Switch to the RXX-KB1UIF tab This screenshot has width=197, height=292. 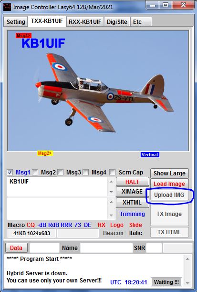(x=85, y=22)
